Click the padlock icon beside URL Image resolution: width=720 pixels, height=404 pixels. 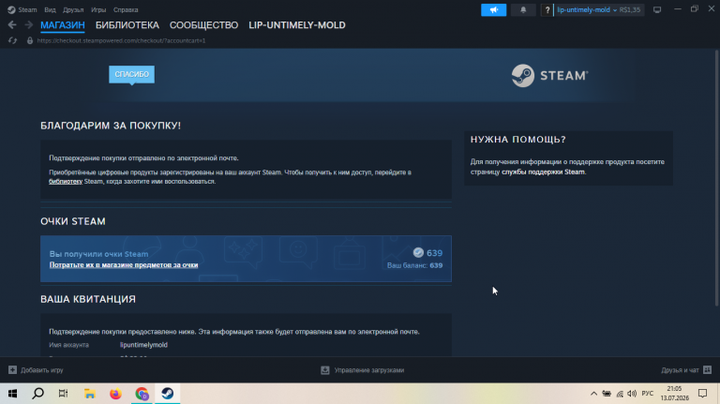click(x=30, y=41)
